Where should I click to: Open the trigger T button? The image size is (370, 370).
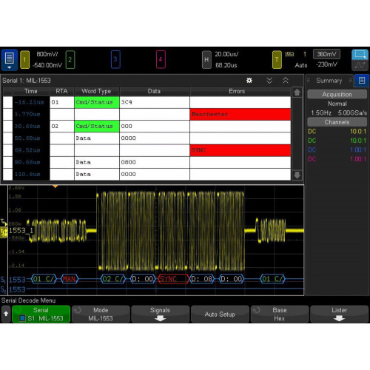pos(277,59)
